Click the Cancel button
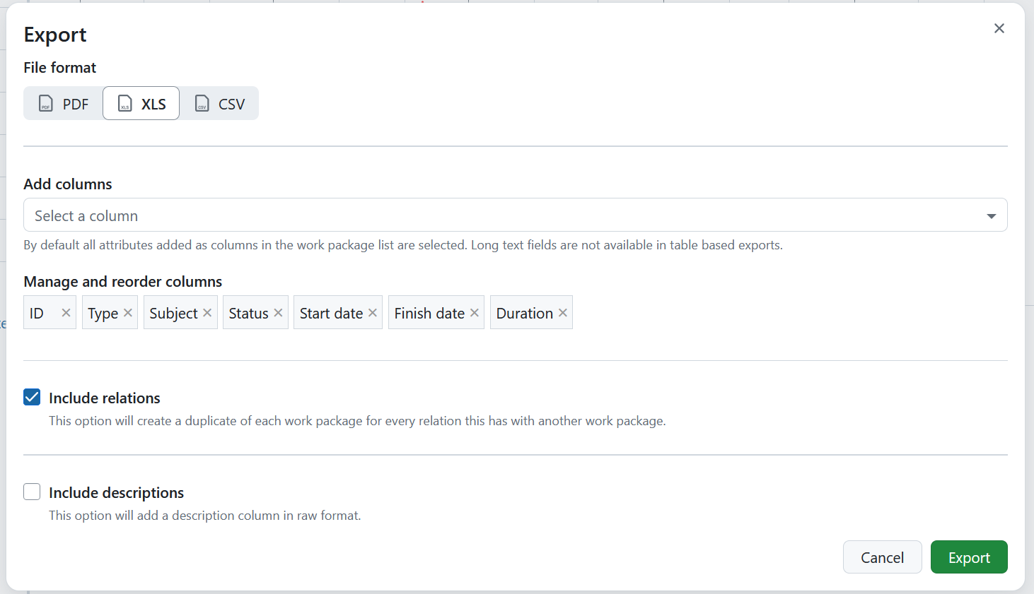The height and width of the screenshot is (594, 1034). (x=882, y=557)
